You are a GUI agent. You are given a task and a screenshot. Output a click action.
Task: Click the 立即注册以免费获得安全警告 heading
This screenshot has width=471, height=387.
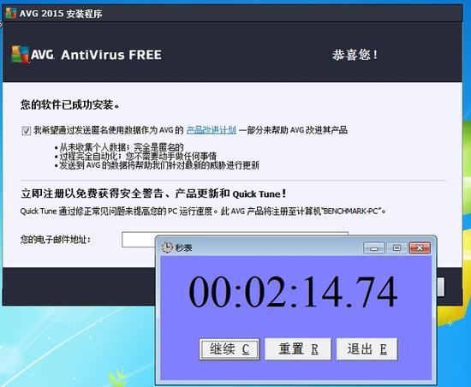[x=153, y=193]
